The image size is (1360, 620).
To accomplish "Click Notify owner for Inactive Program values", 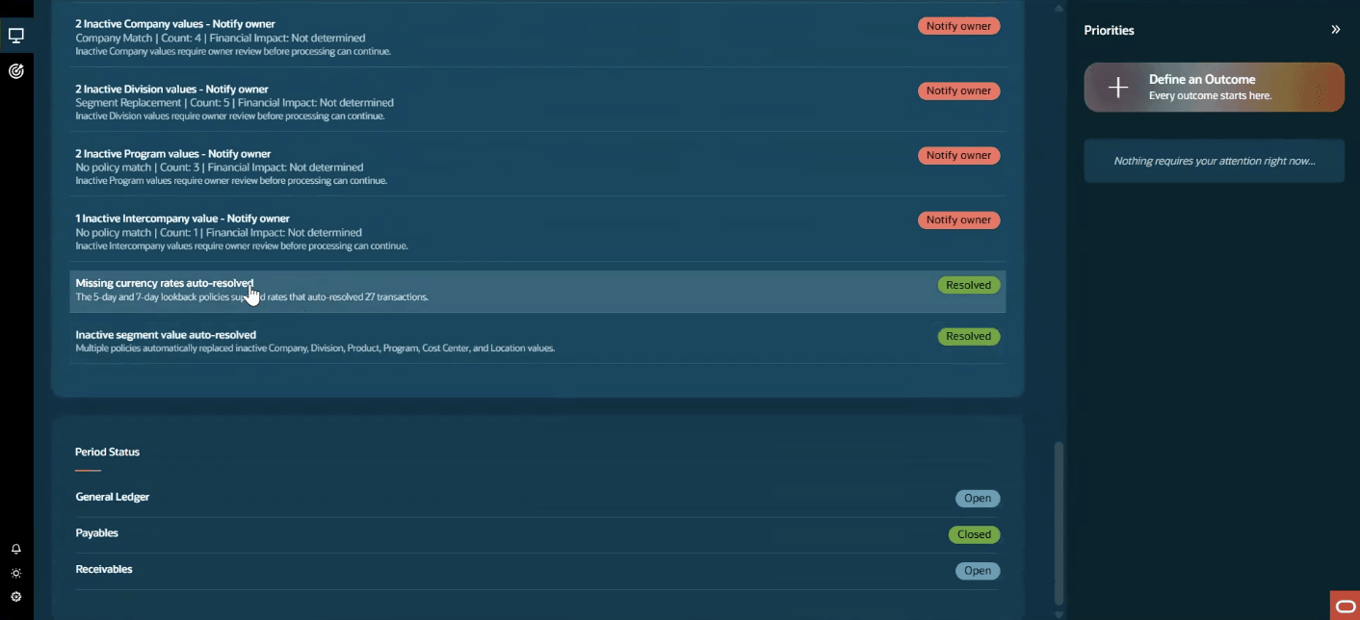I will tap(958, 155).
